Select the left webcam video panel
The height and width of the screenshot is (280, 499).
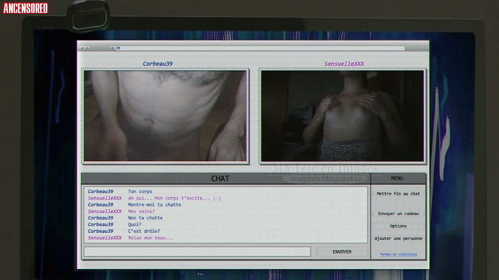pos(165,116)
